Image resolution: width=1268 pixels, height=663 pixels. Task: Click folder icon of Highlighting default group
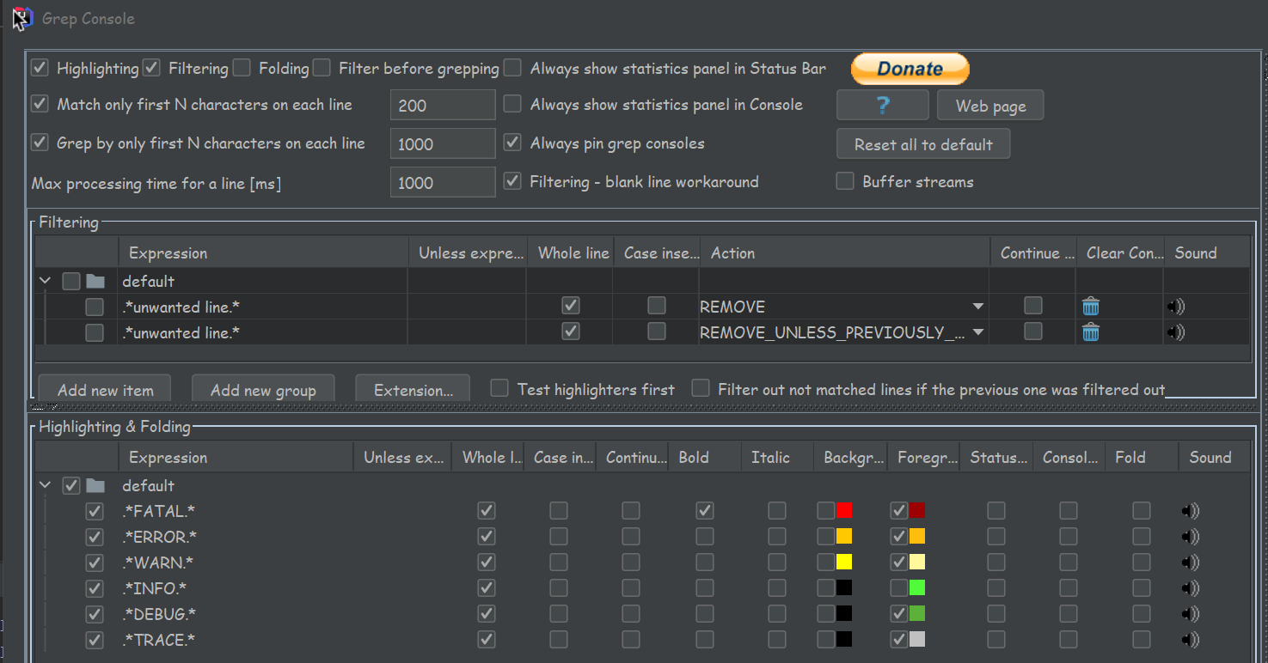point(95,485)
